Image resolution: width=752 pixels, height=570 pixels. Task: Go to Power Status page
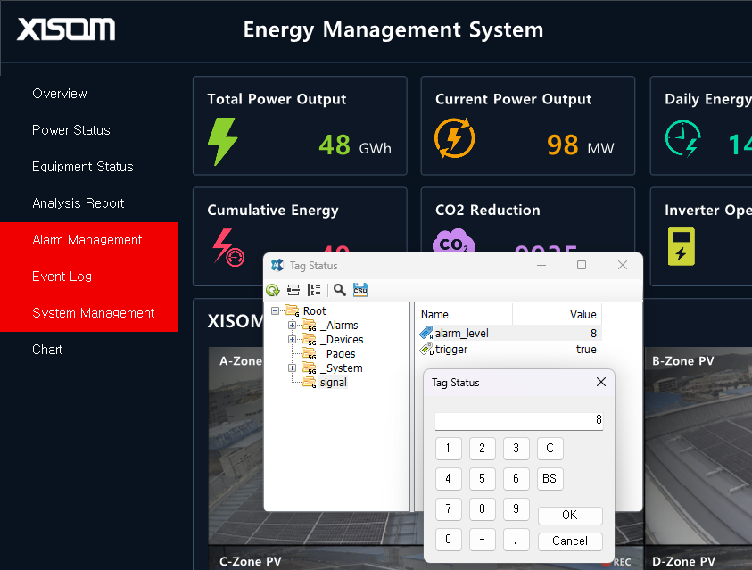[x=71, y=130]
